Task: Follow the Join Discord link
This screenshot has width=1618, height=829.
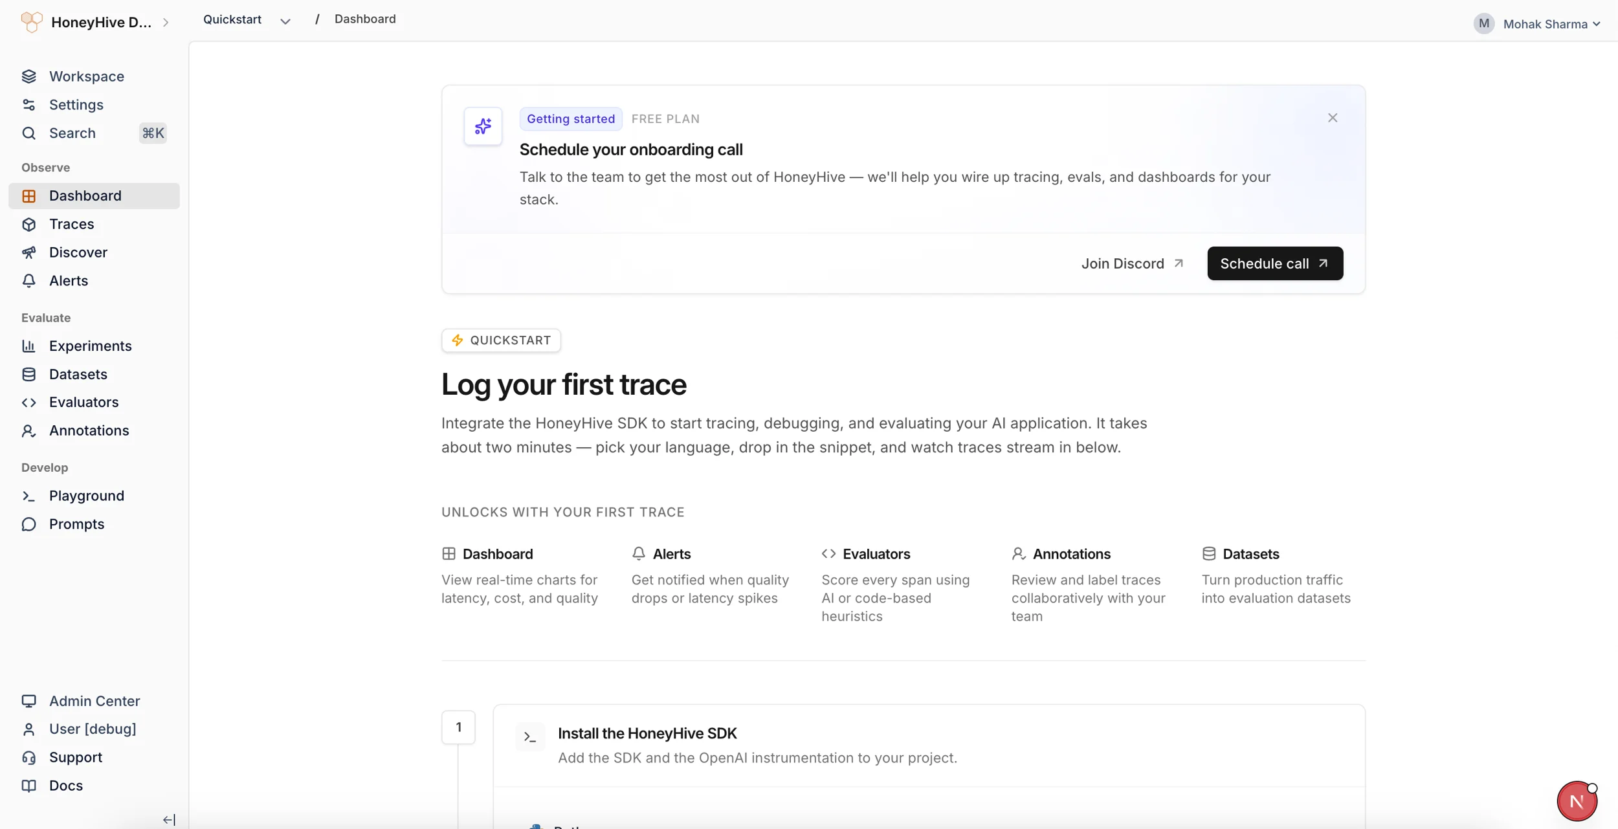Action: pyautogui.click(x=1133, y=263)
